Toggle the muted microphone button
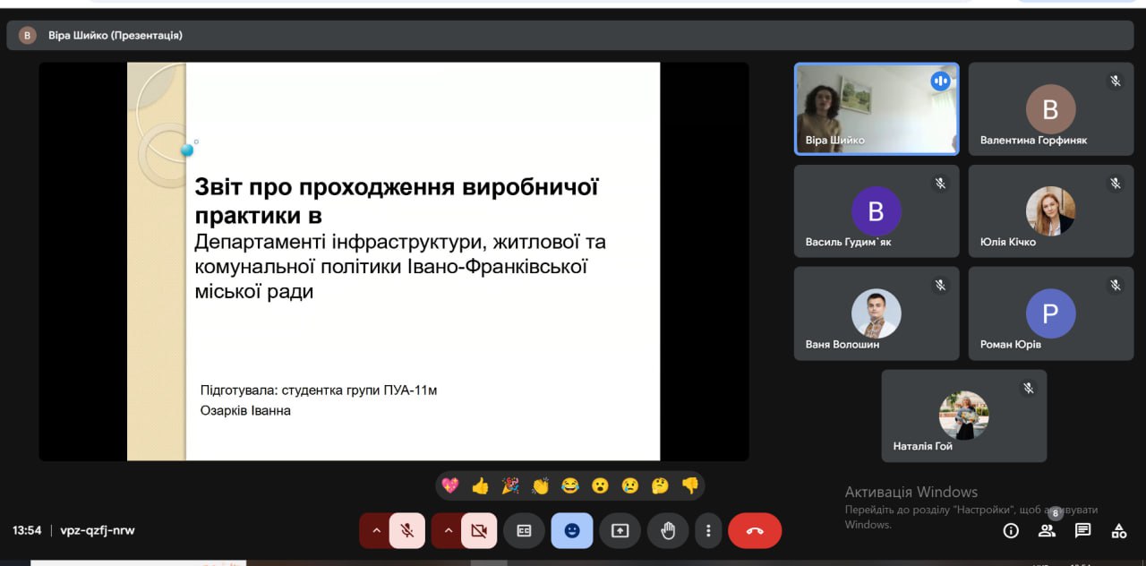The width and height of the screenshot is (1146, 566). [407, 530]
